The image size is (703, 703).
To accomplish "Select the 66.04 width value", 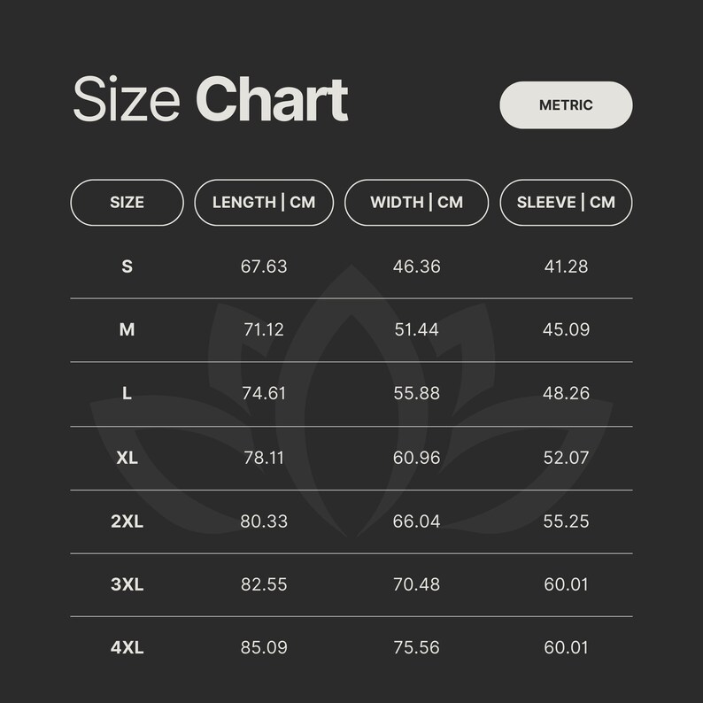I will coord(416,521).
